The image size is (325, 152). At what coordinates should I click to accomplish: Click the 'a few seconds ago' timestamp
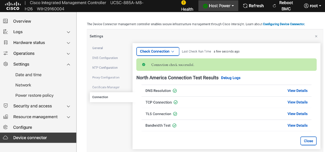coord(226,51)
